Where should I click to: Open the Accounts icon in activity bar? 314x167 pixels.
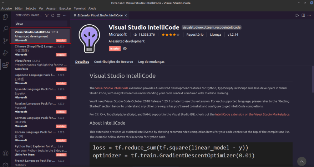5,153
